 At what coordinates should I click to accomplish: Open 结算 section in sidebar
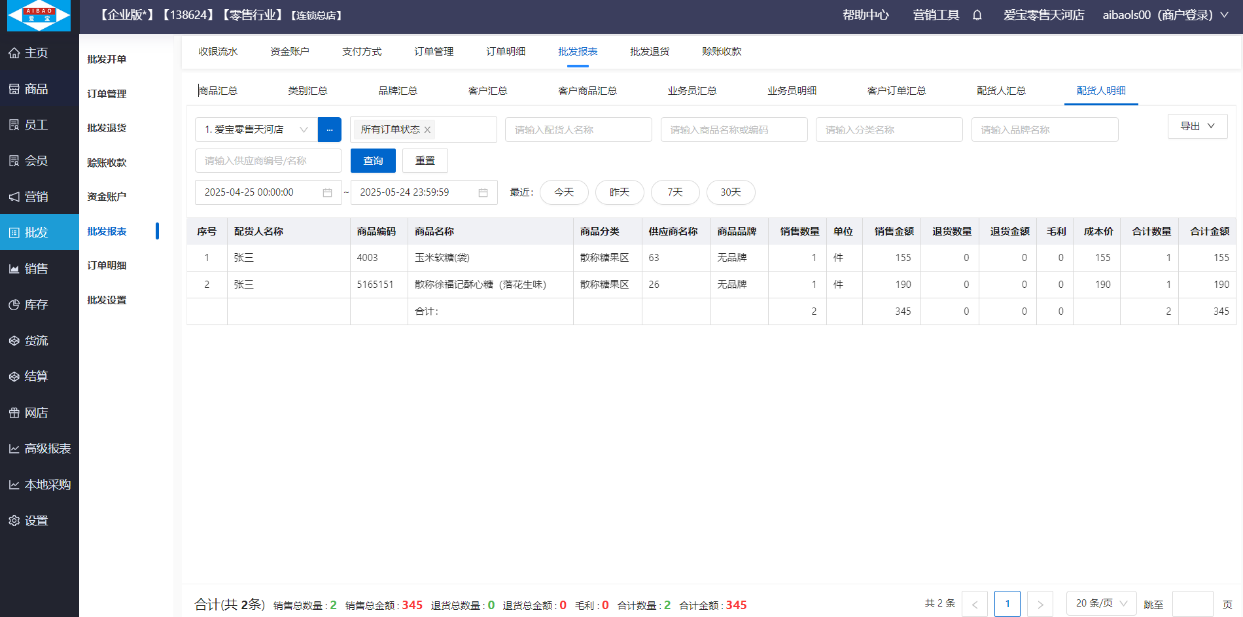tap(39, 376)
